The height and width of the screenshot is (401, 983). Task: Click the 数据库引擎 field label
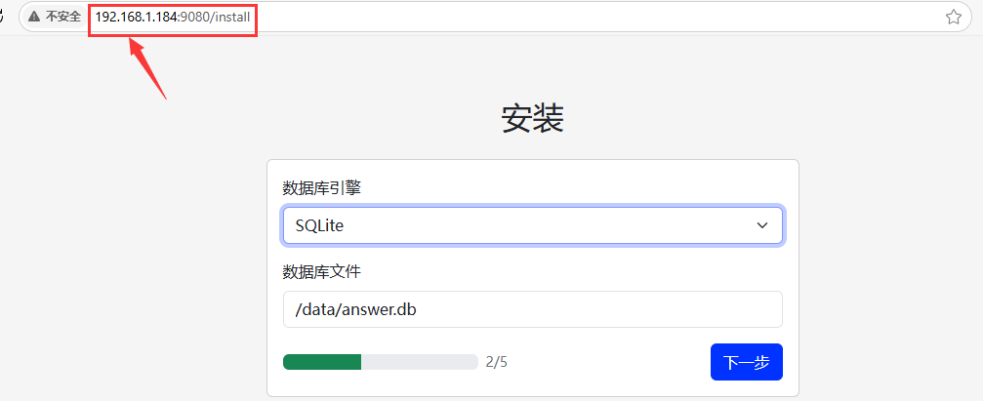pyautogui.click(x=322, y=188)
